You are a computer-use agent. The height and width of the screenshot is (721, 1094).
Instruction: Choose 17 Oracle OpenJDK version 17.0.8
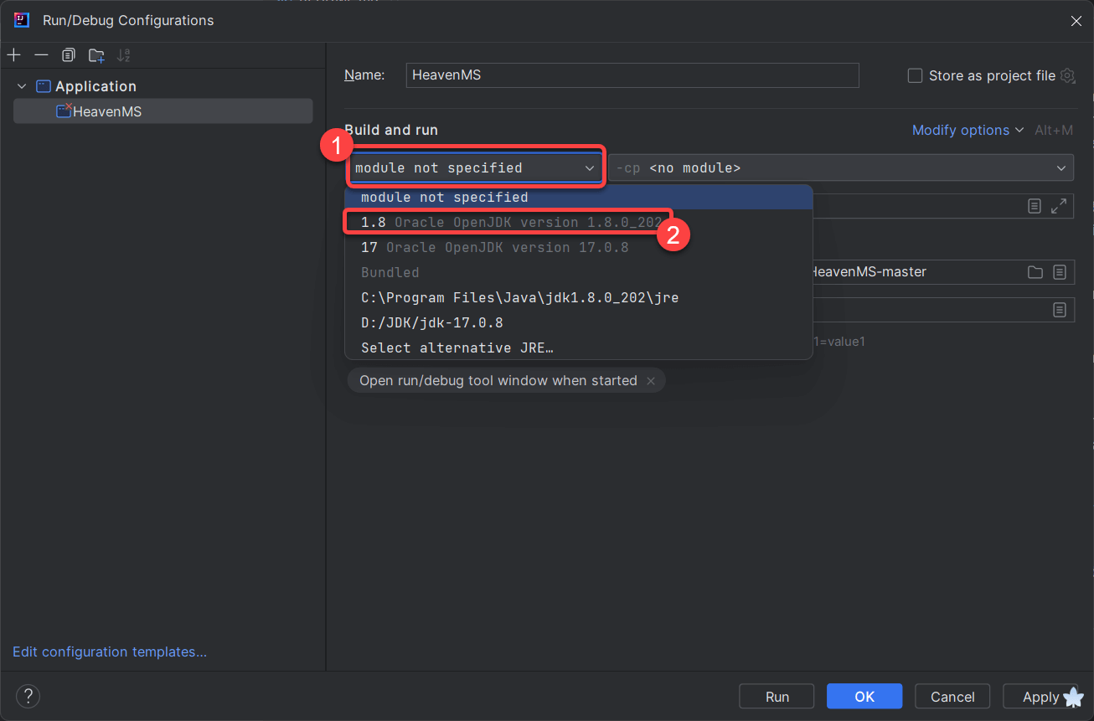578,247
